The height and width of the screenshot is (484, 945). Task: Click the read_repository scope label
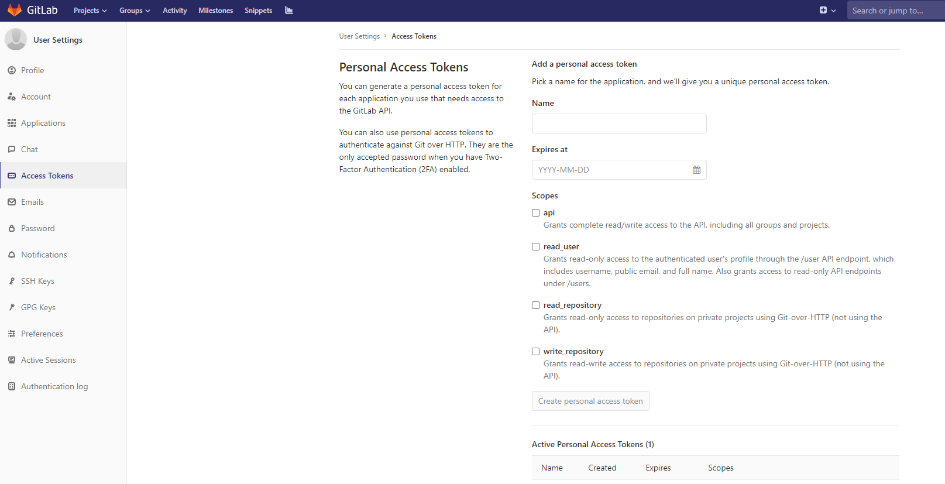click(x=572, y=305)
